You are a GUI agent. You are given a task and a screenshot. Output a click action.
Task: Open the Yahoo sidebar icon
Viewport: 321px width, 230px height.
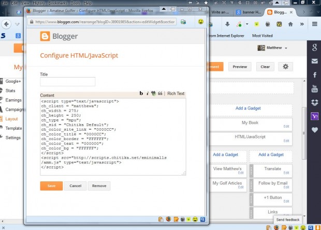point(315,116)
